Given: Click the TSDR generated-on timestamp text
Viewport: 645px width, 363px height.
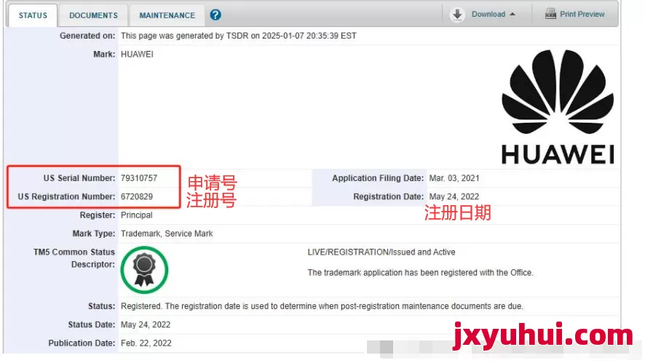Looking at the screenshot, I should [x=239, y=36].
